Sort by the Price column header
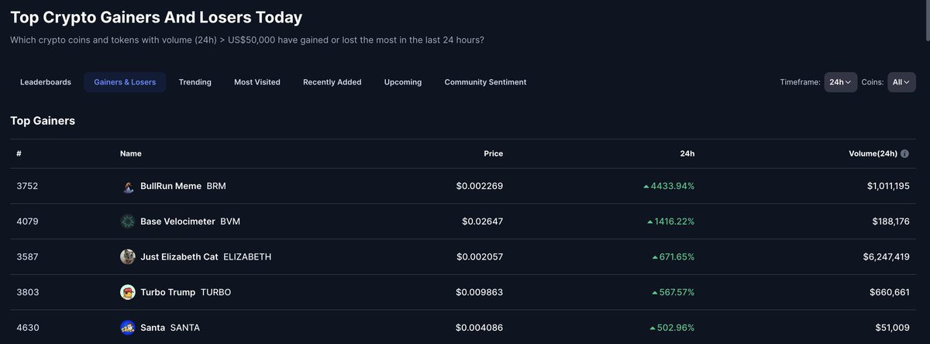This screenshot has width=930, height=344. coord(493,153)
